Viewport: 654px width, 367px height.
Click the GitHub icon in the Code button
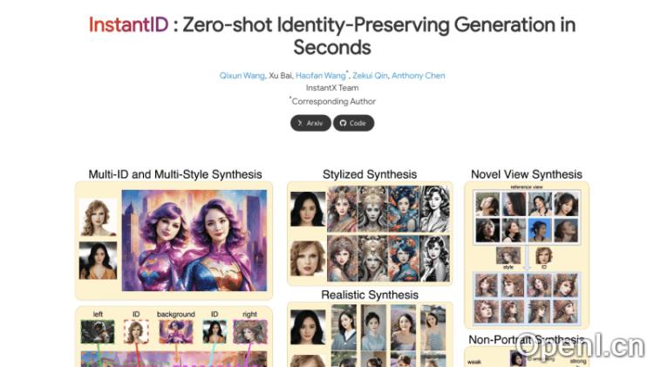tap(343, 123)
